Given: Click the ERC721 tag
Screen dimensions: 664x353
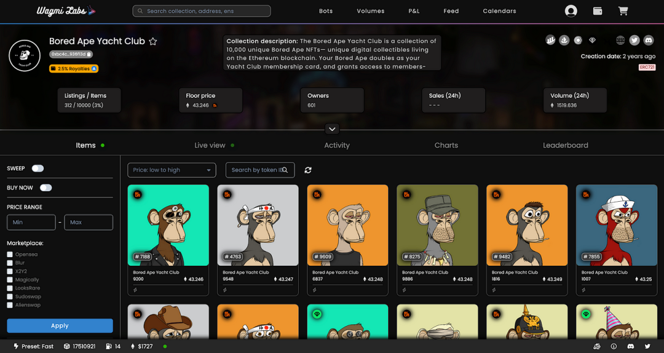Looking at the screenshot, I should pos(647,68).
